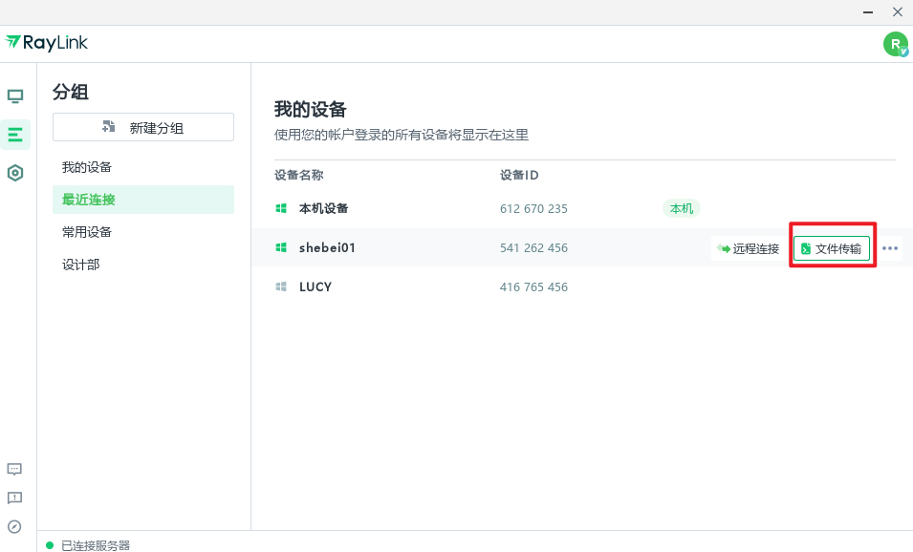The width and height of the screenshot is (913, 552).
Task: Create a group with 新建分组
Action: [x=142, y=126]
